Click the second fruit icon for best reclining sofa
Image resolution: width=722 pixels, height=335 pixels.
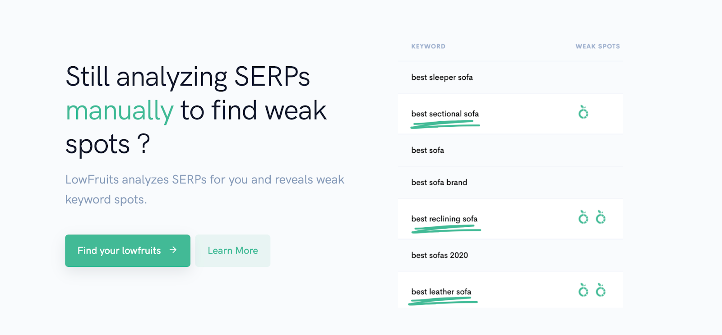(601, 217)
